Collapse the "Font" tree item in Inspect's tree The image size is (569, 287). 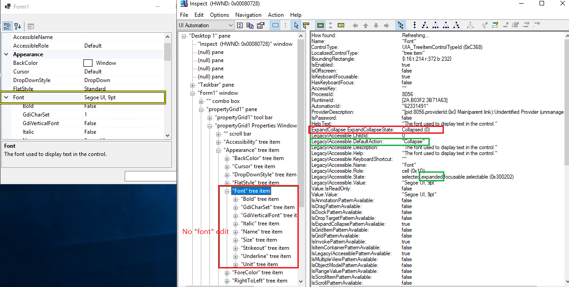click(227, 191)
